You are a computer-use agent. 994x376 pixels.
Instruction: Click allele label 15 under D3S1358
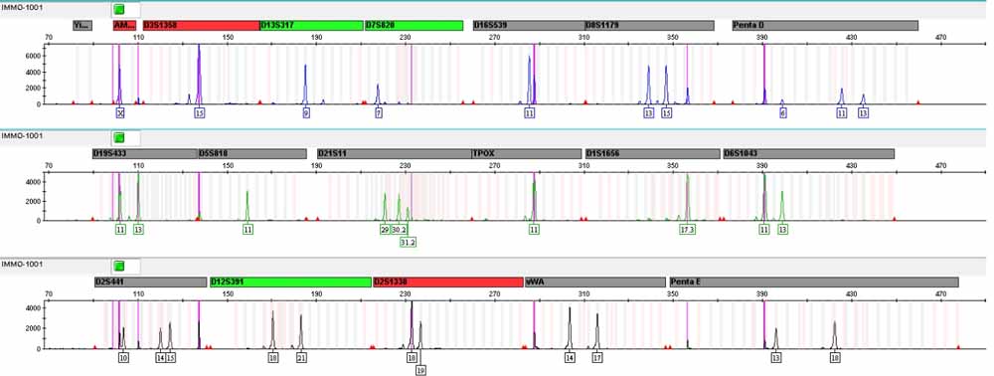coord(200,112)
